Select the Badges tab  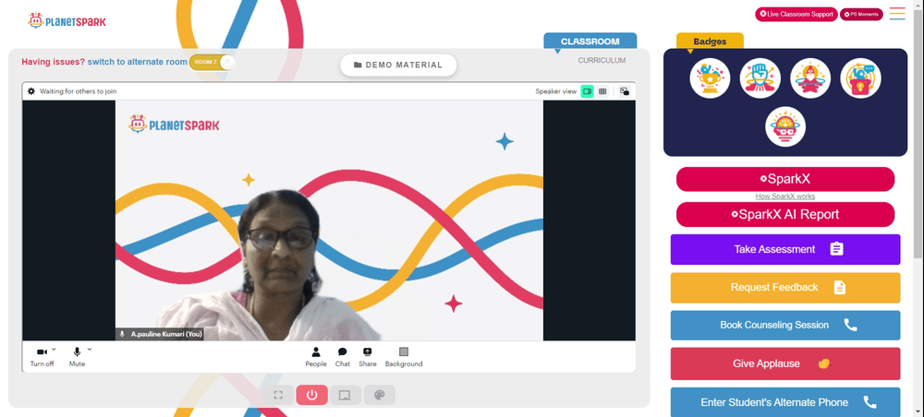[x=710, y=42]
